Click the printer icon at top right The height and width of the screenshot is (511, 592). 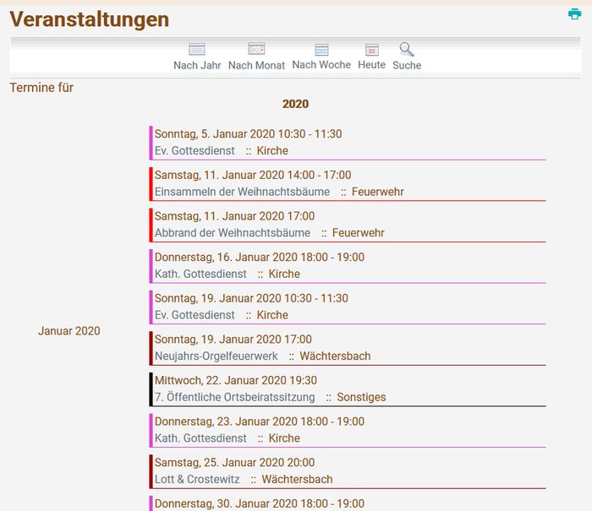coord(575,14)
